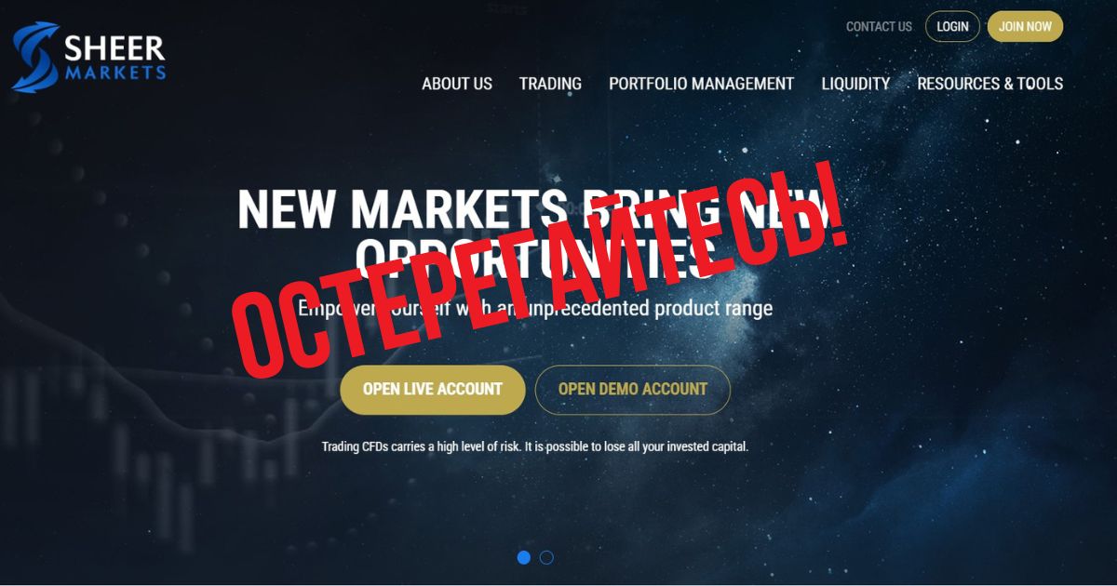Expand the Resources & Tools menu
Image resolution: width=1117 pixels, height=586 pixels.
point(989,84)
